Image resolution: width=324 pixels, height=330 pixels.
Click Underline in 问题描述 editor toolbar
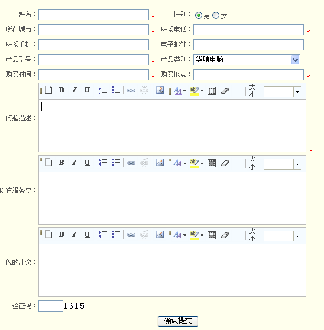coord(87,90)
